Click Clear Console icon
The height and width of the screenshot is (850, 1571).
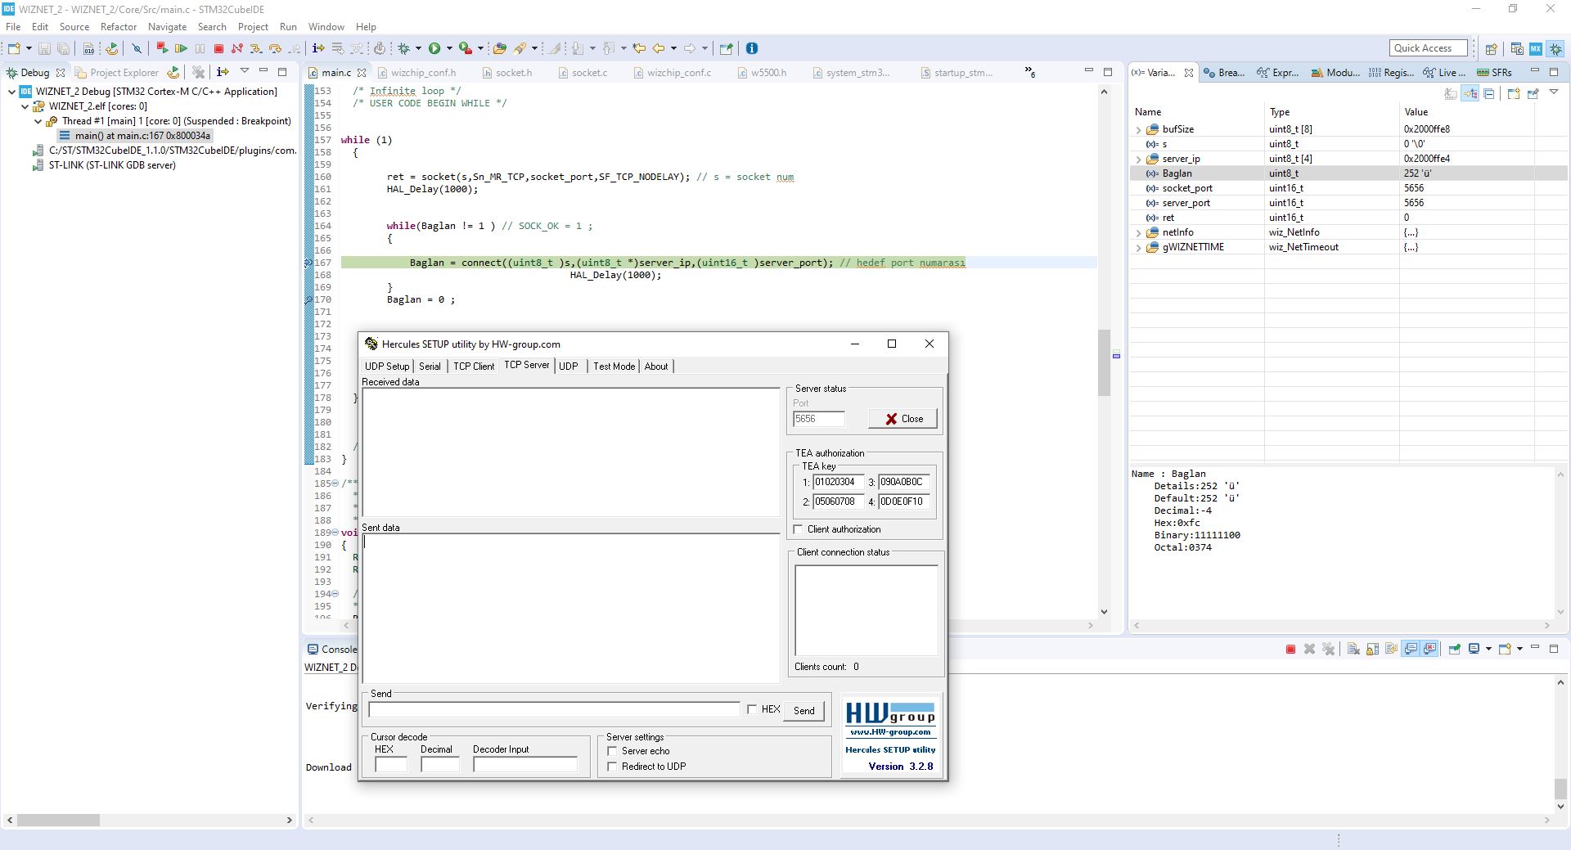point(1353,649)
